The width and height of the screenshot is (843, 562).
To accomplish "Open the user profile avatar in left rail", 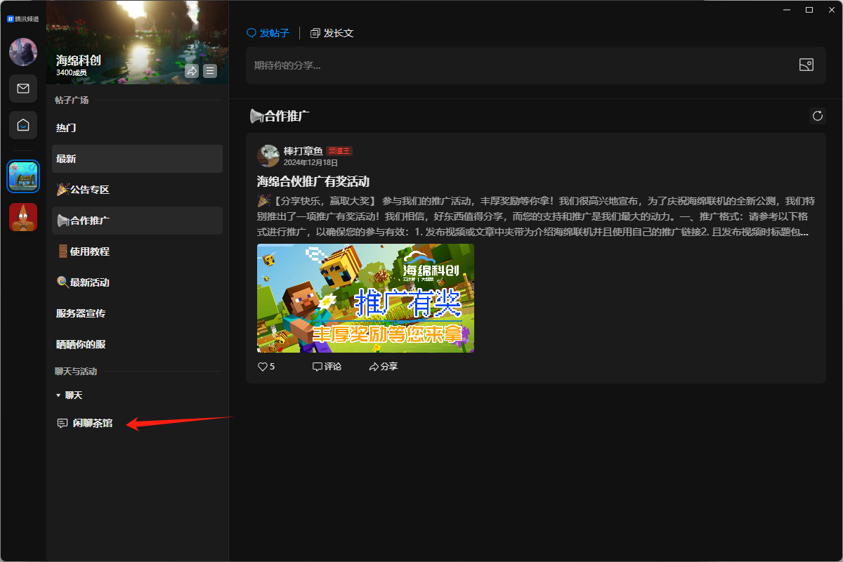I will (x=23, y=52).
